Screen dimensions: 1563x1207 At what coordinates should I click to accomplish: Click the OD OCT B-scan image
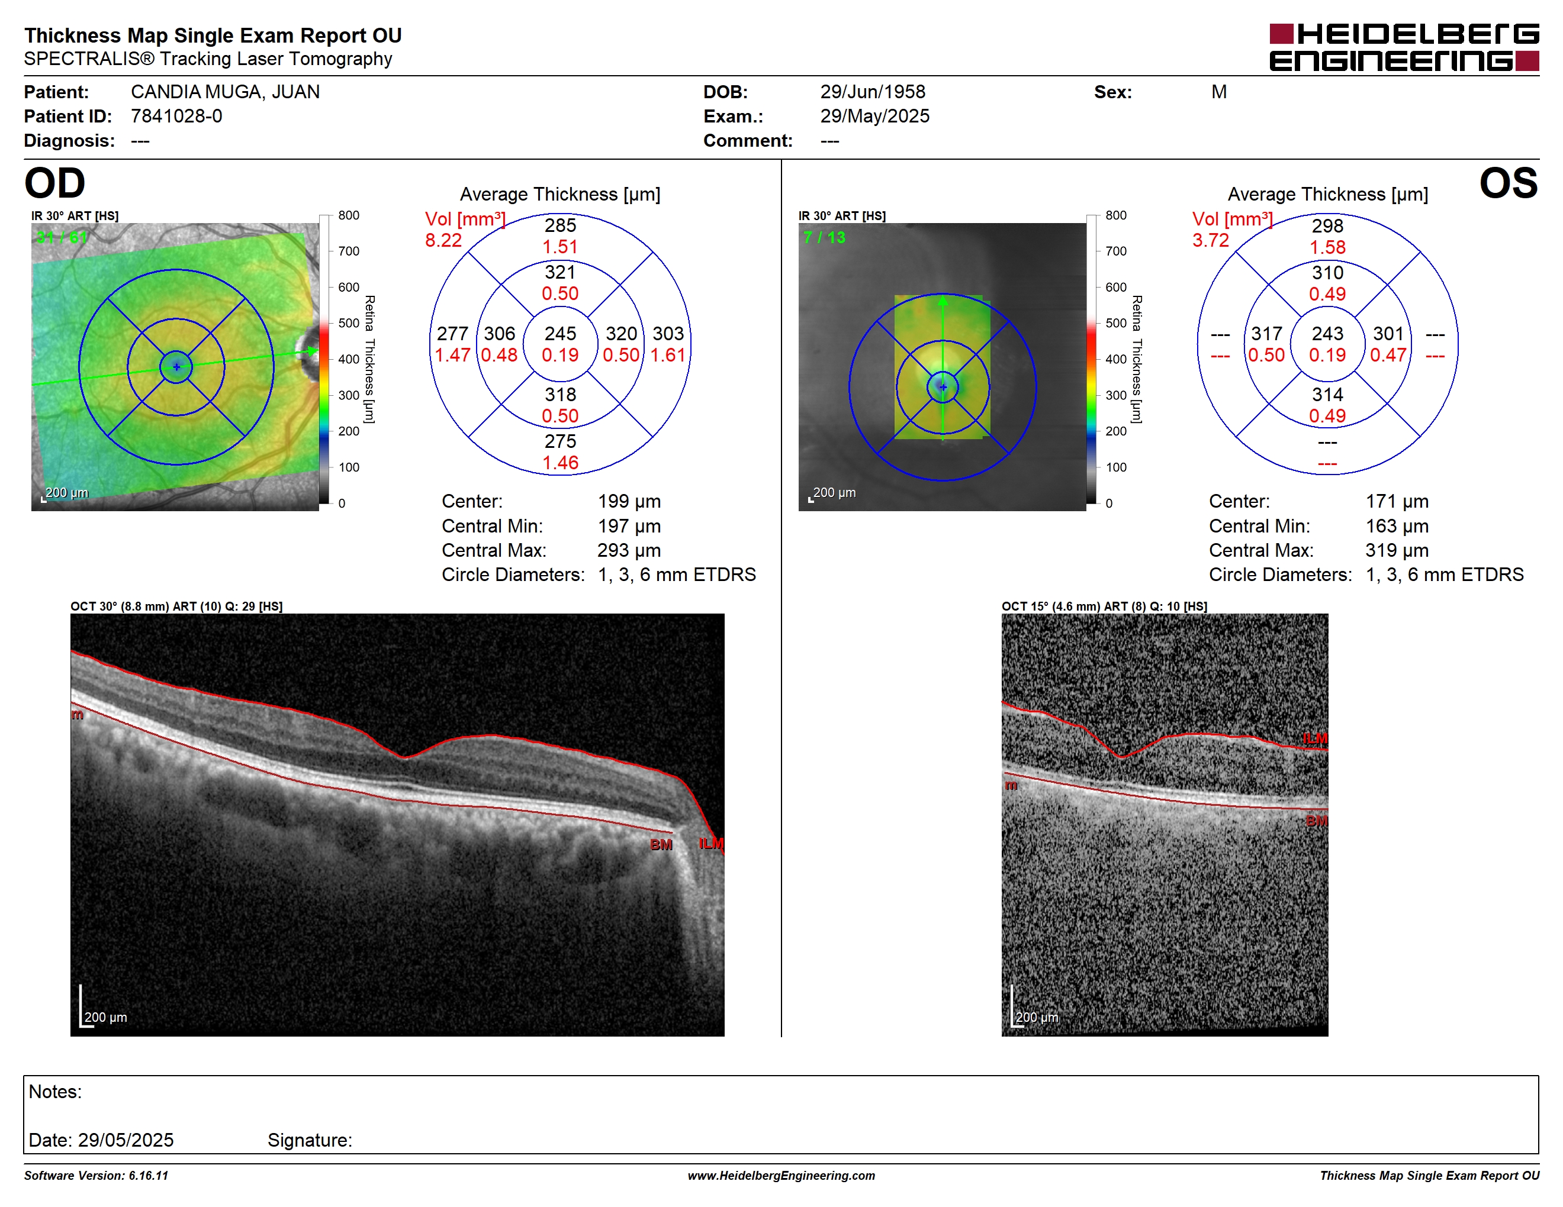pyautogui.click(x=397, y=824)
